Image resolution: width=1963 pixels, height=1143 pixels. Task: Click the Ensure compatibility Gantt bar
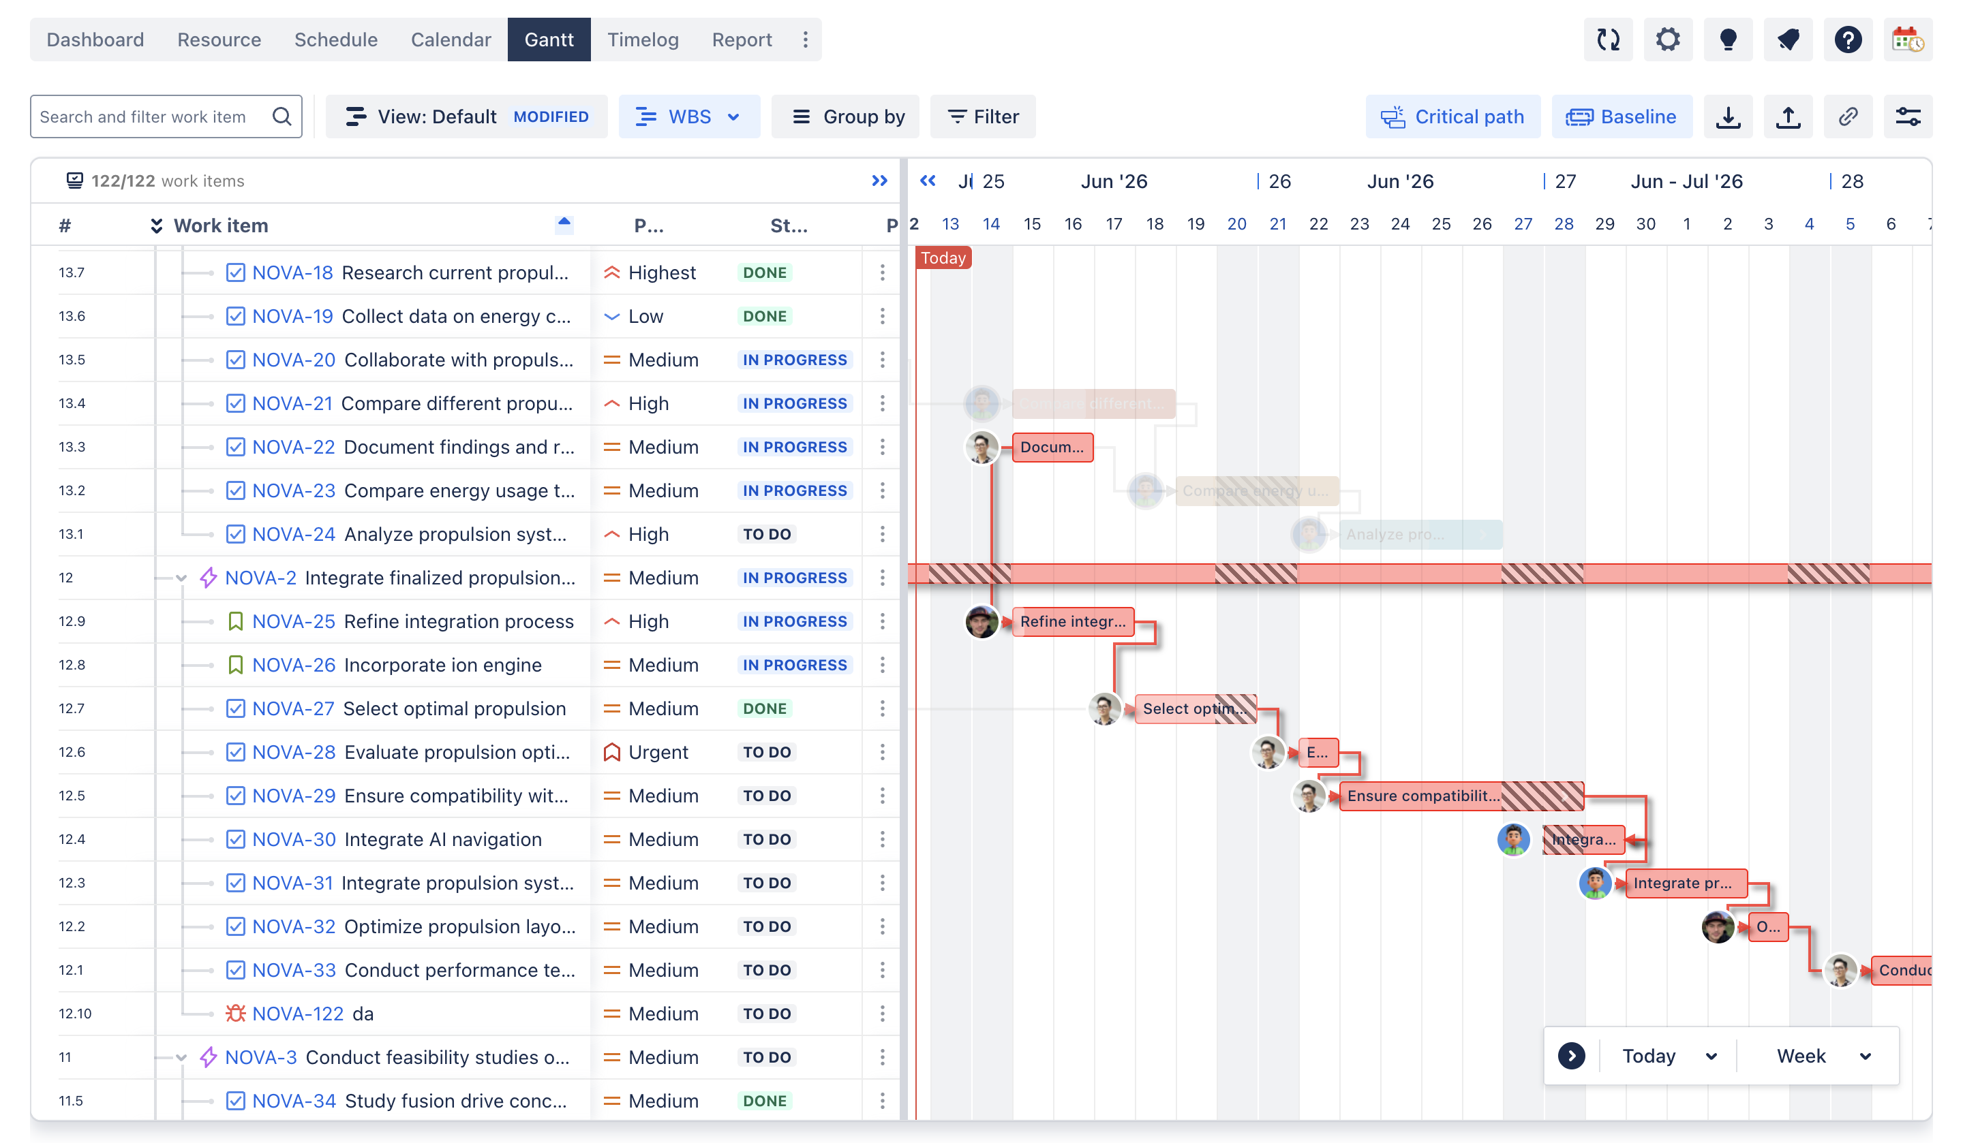(1461, 796)
